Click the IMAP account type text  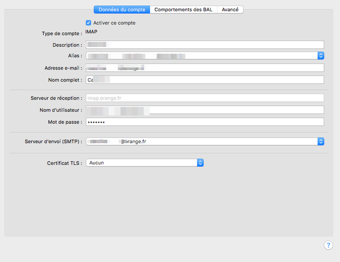(92, 32)
